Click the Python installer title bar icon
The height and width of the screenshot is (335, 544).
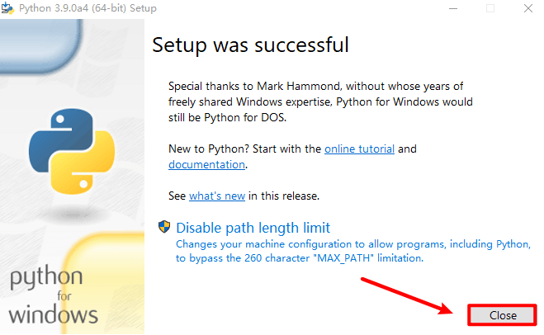7,8
